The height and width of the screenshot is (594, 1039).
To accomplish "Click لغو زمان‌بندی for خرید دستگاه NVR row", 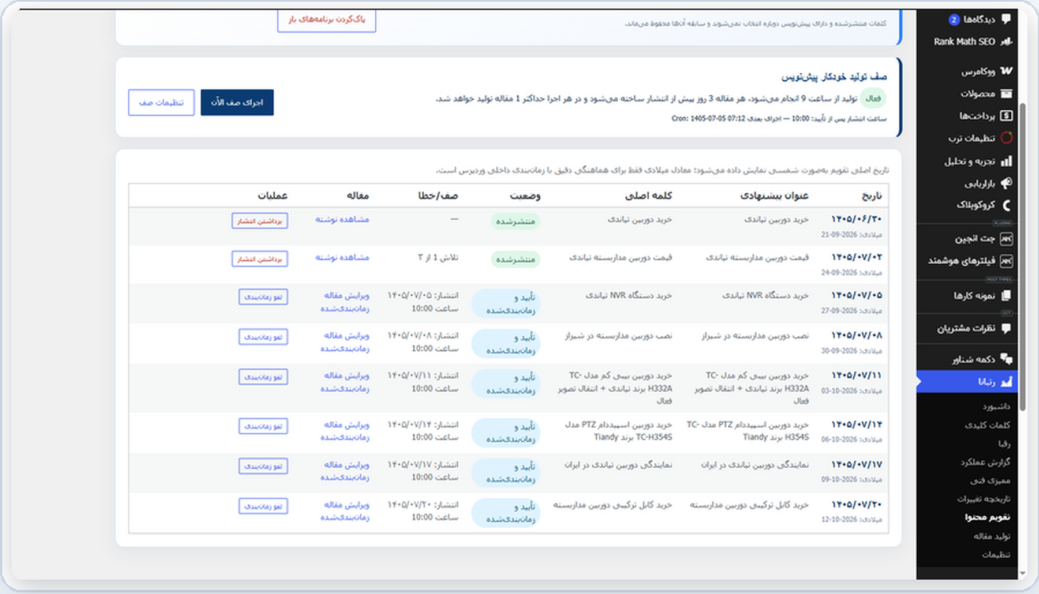I will (263, 297).
